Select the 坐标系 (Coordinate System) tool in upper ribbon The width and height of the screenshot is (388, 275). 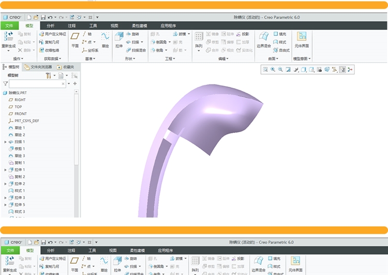coord(90,50)
